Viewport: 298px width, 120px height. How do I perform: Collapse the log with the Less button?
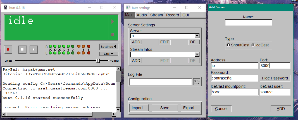click(109, 54)
